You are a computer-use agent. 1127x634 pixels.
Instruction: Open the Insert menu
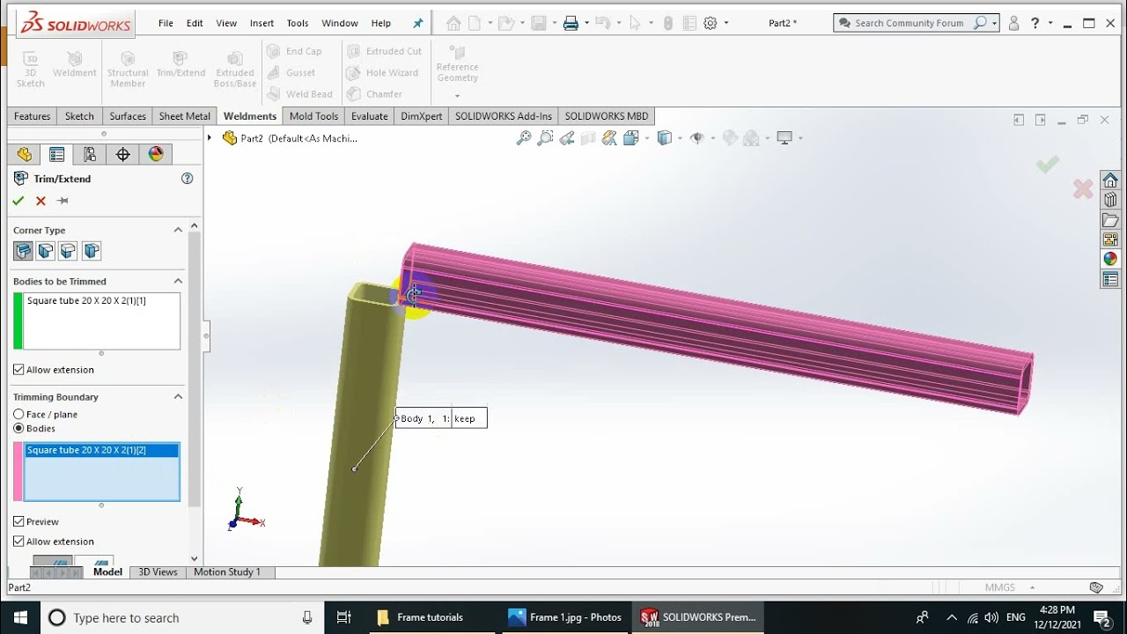tap(261, 23)
